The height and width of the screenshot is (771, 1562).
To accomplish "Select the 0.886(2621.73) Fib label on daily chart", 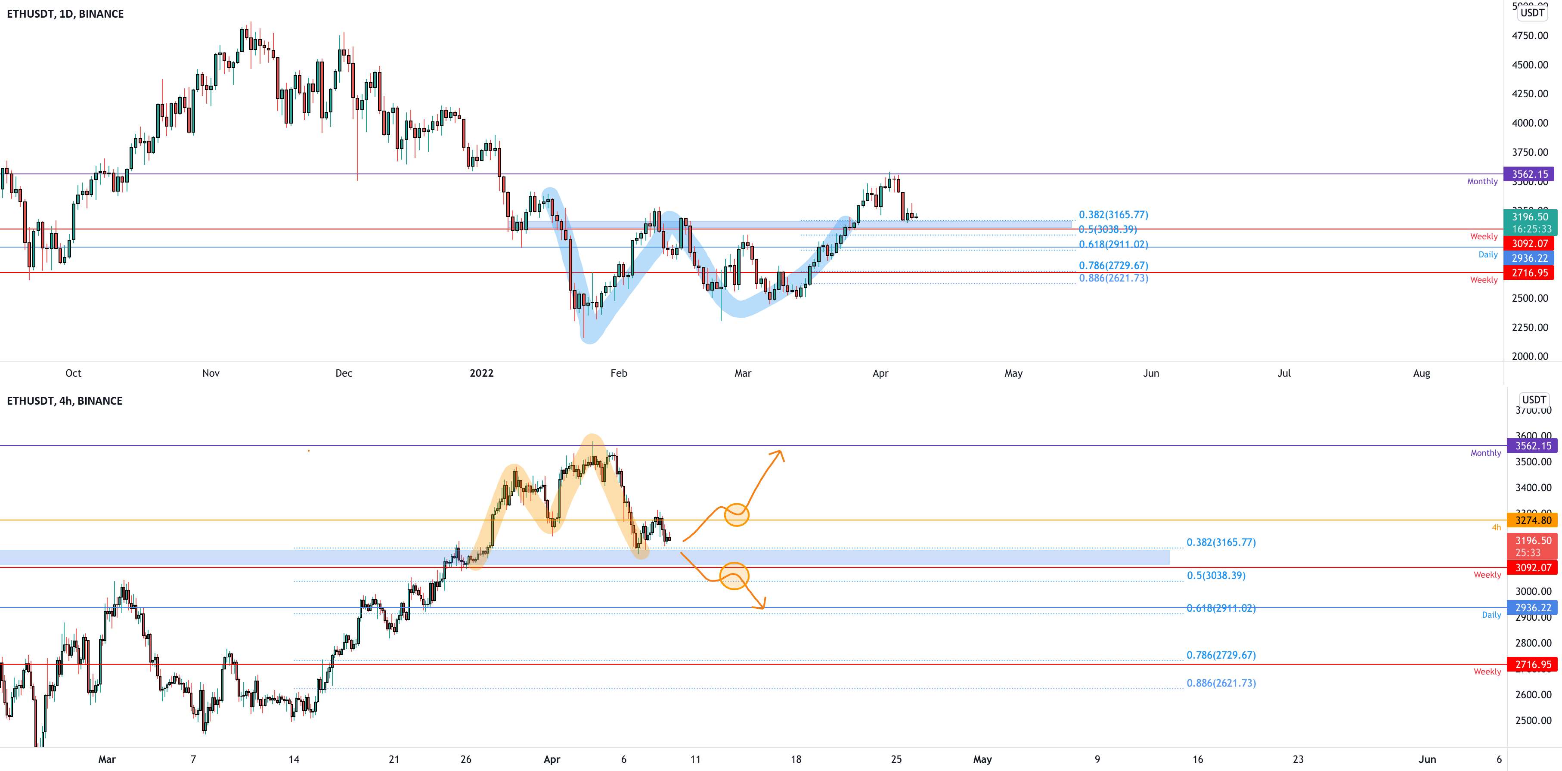I will click(x=1113, y=278).
